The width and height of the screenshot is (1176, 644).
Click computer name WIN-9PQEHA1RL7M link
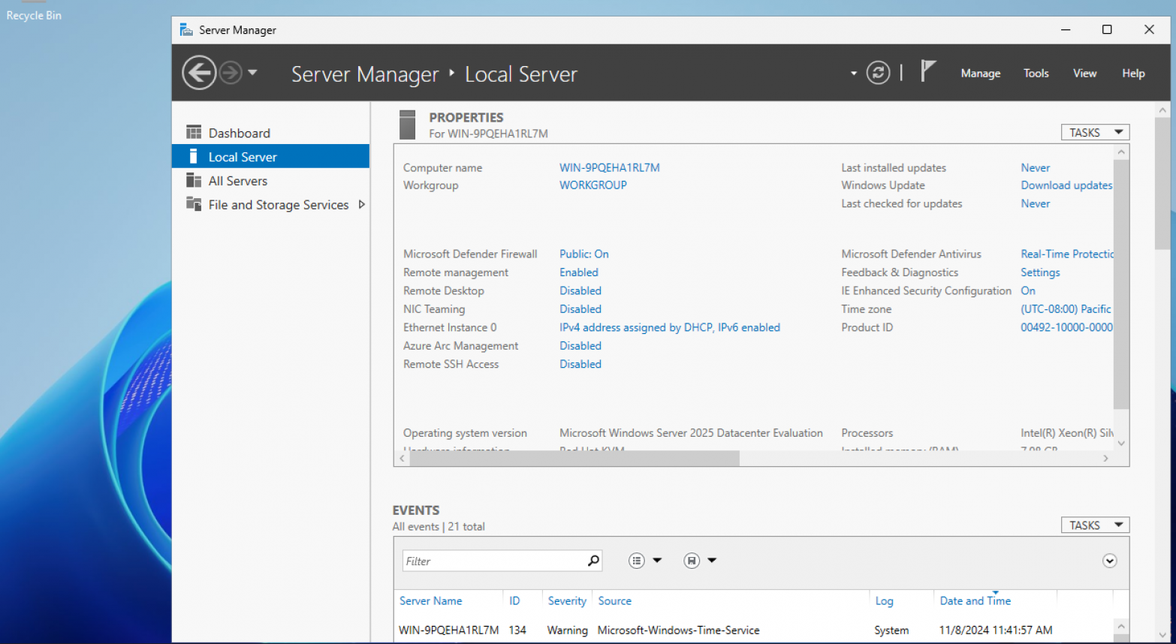pyautogui.click(x=610, y=167)
